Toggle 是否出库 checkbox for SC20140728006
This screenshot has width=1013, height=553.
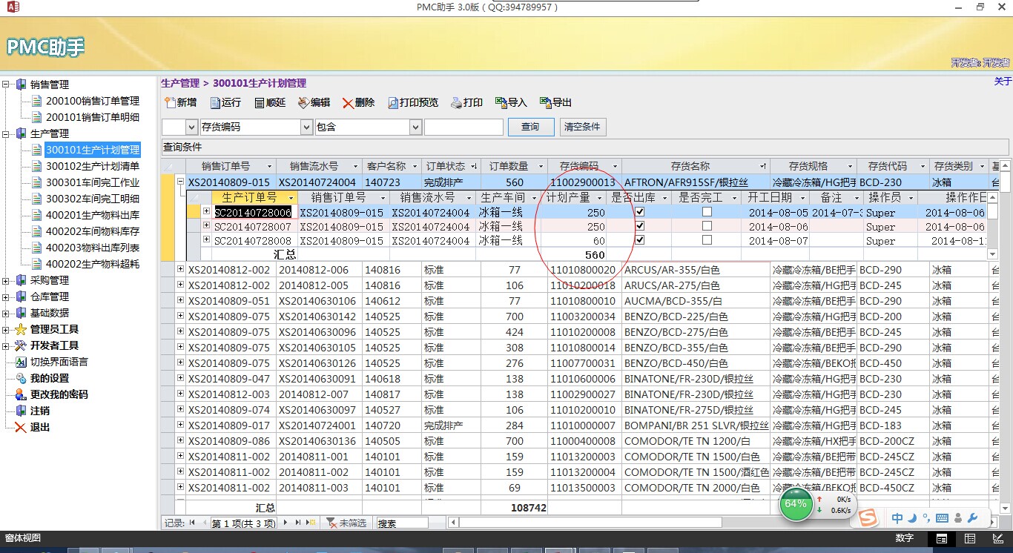[640, 212]
